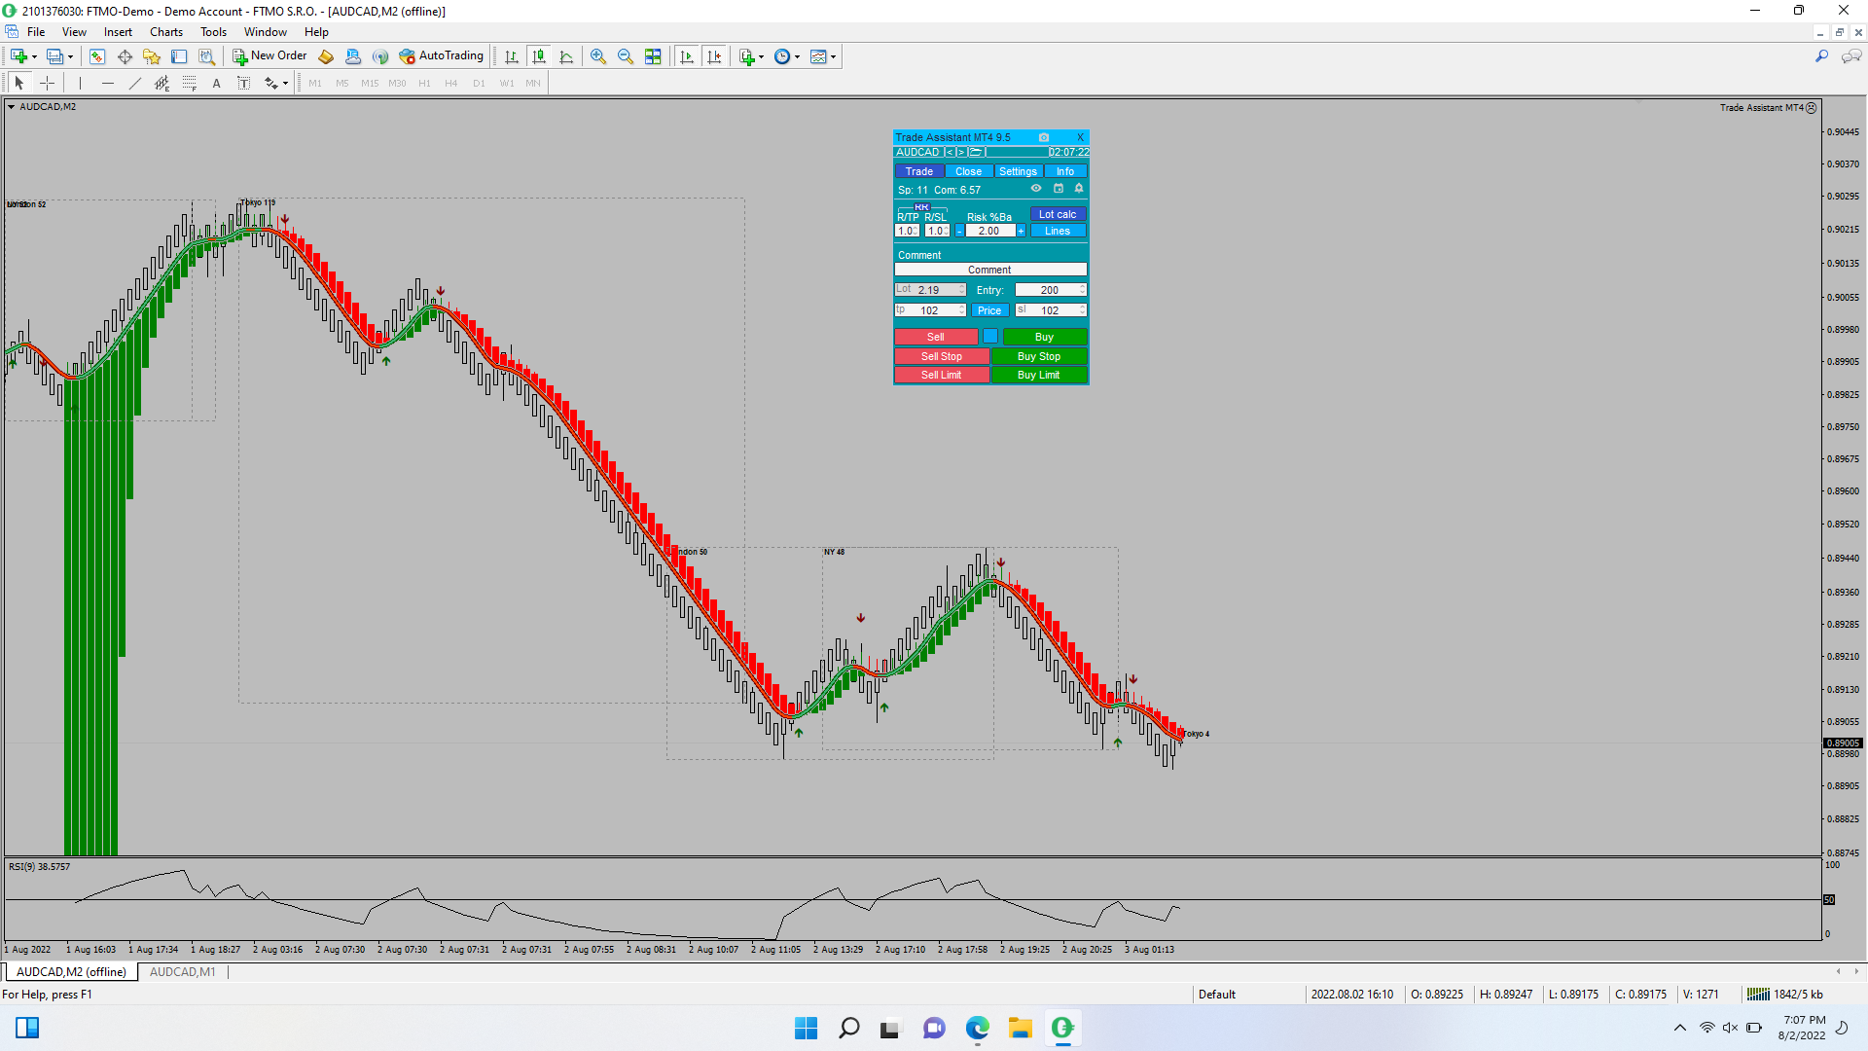Take screenshot with Trade Assistant camera icon
Screen dimensions: 1868x1051
point(1043,137)
